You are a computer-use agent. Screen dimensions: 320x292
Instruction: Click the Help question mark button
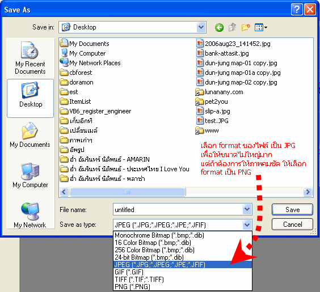[297, 10]
